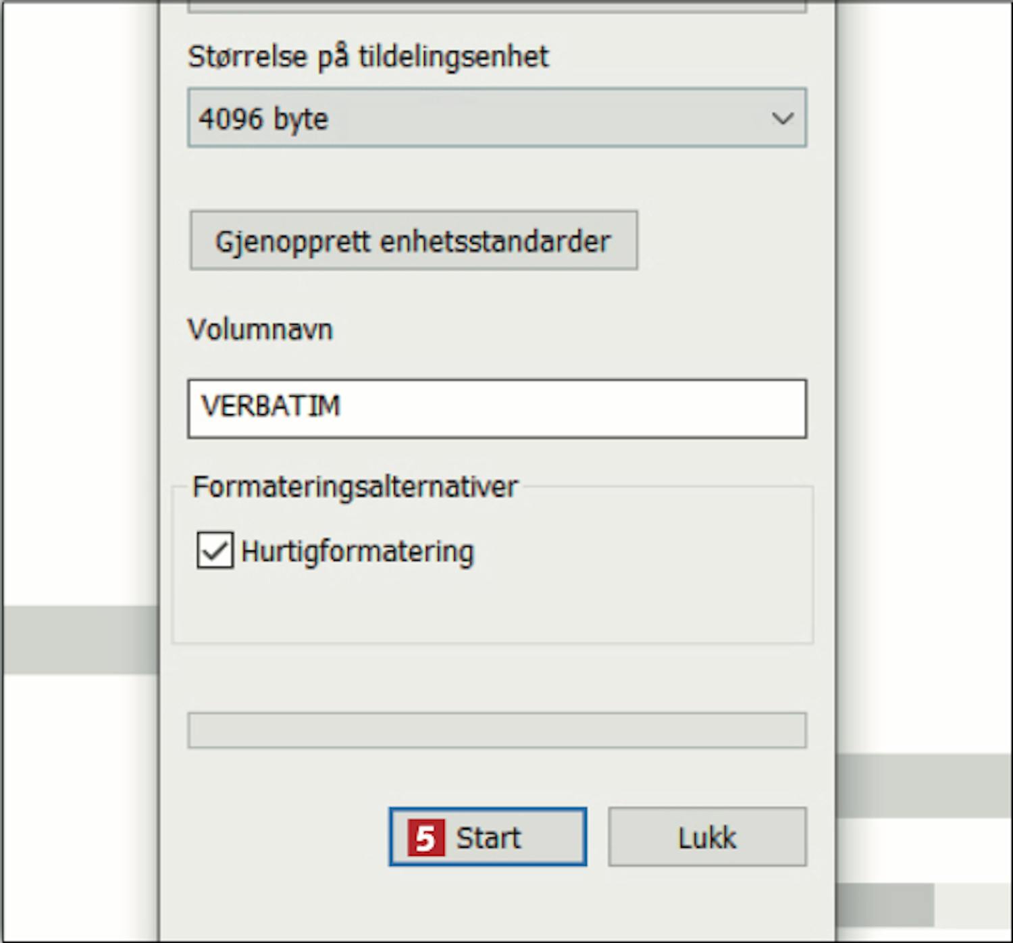Click the gray background window behind the dialog

(x=80, y=639)
